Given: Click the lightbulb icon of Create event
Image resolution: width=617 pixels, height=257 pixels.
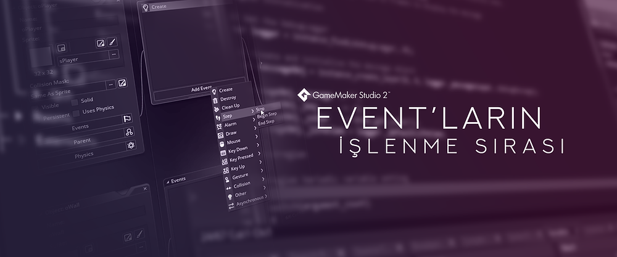Looking at the screenshot, I should pos(145,7).
